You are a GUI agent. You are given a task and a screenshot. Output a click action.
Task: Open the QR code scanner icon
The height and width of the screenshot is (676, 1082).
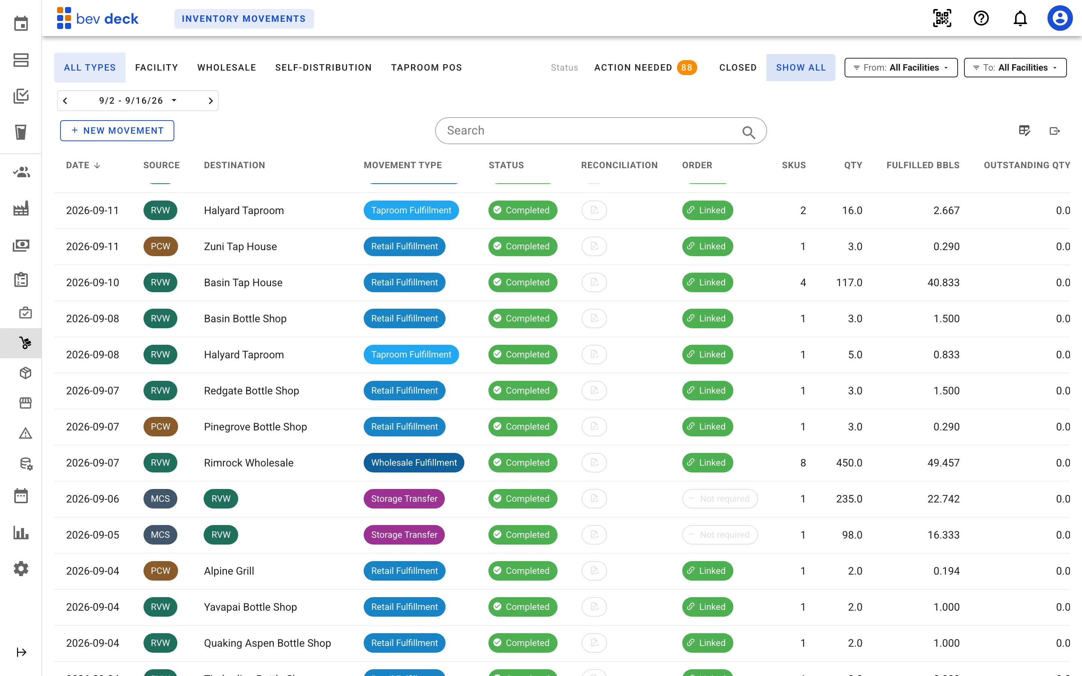click(x=942, y=18)
